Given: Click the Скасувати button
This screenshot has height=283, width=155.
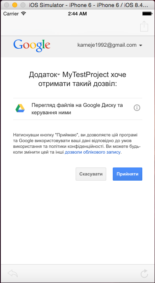Looking at the screenshot, I should [x=91, y=174].
